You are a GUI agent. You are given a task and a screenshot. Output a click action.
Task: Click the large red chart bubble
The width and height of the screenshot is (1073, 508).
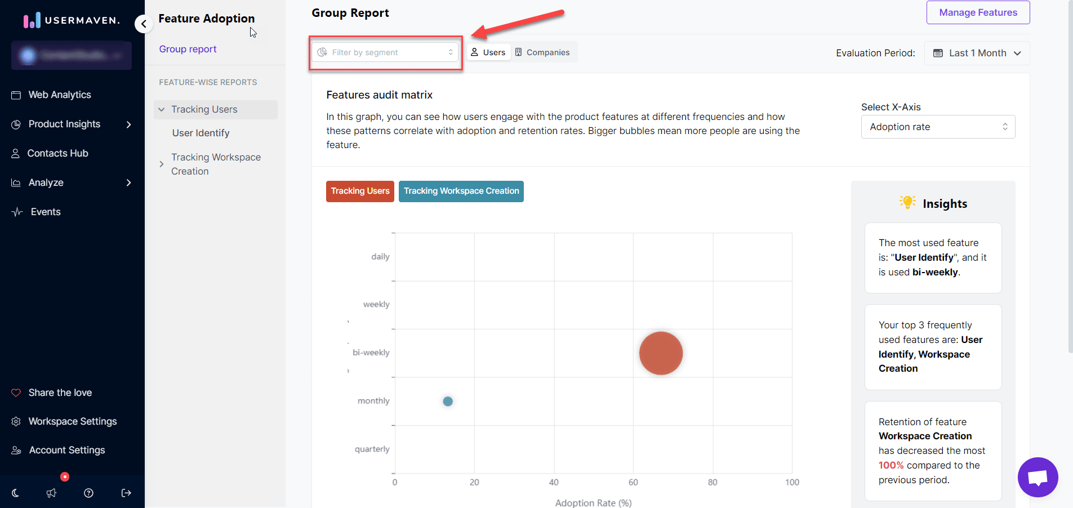click(x=661, y=353)
